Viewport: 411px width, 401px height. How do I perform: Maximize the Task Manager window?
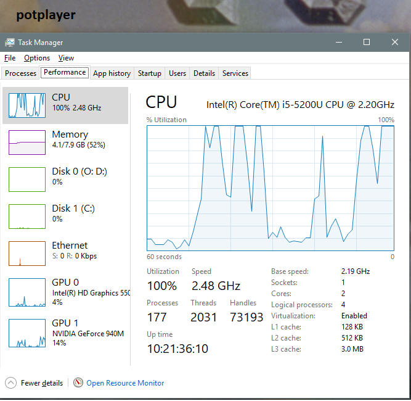click(367, 42)
